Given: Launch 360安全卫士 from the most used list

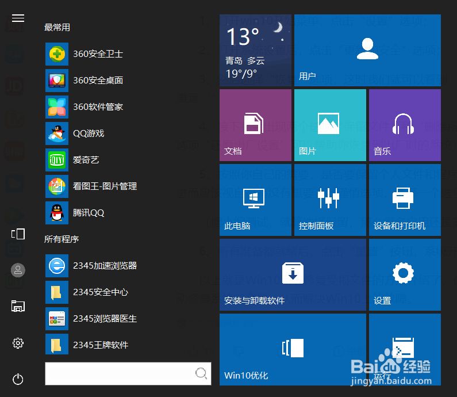Looking at the screenshot, I should (85, 54).
